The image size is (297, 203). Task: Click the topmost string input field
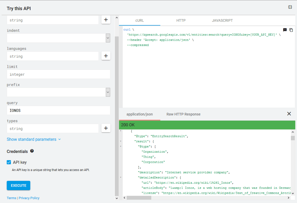pyautogui.click(x=53, y=20)
